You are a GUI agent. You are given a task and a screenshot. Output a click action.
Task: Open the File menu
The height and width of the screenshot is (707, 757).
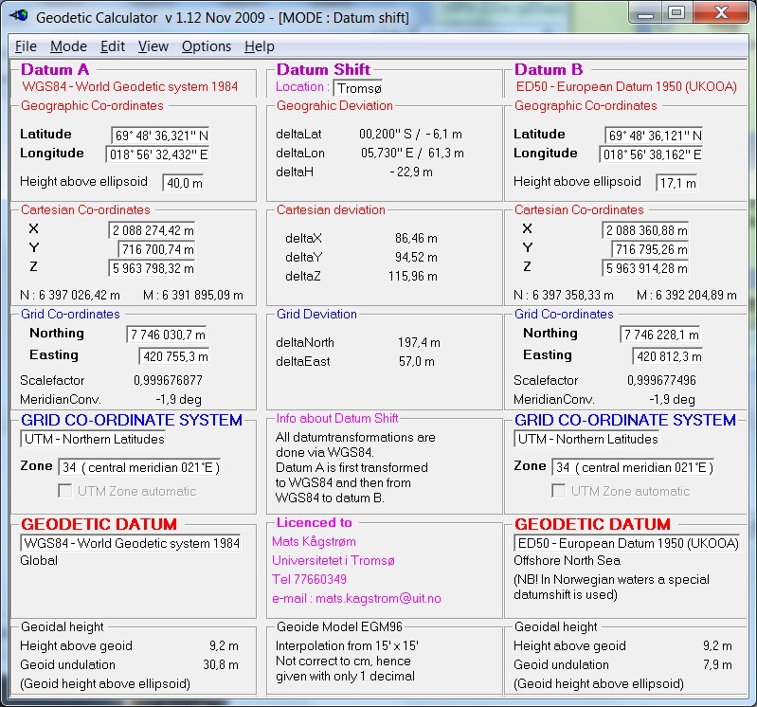click(x=26, y=46)
